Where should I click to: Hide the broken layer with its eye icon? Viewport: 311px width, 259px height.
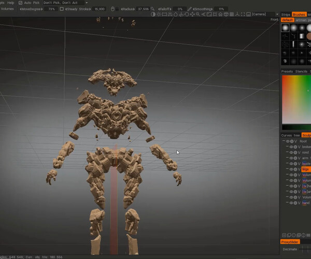(x=291, y=147)
